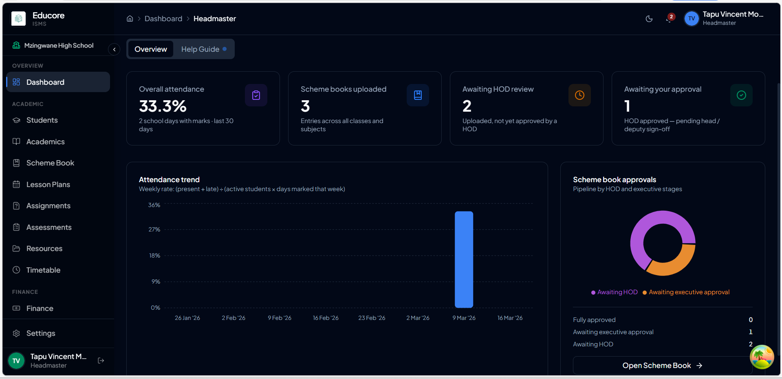
Task: Click the home breadcrumb icon
Action: (x=130, y=19)
